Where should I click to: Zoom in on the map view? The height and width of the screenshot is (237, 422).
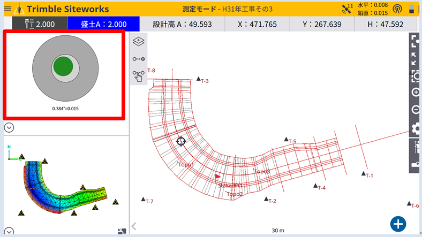pos(415,92)
